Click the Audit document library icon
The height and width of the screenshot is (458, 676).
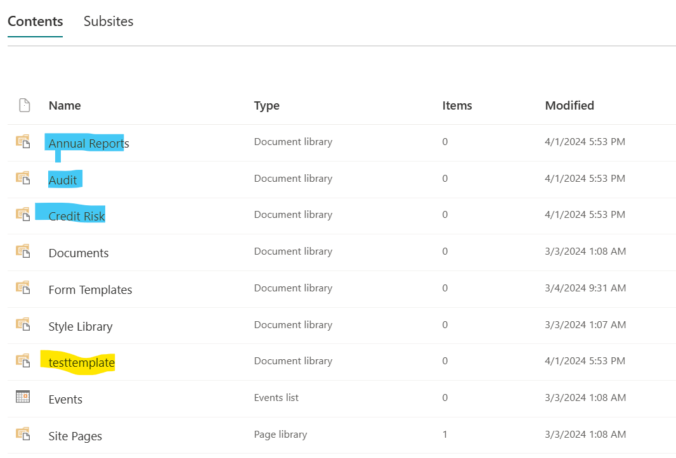(23, 178)
